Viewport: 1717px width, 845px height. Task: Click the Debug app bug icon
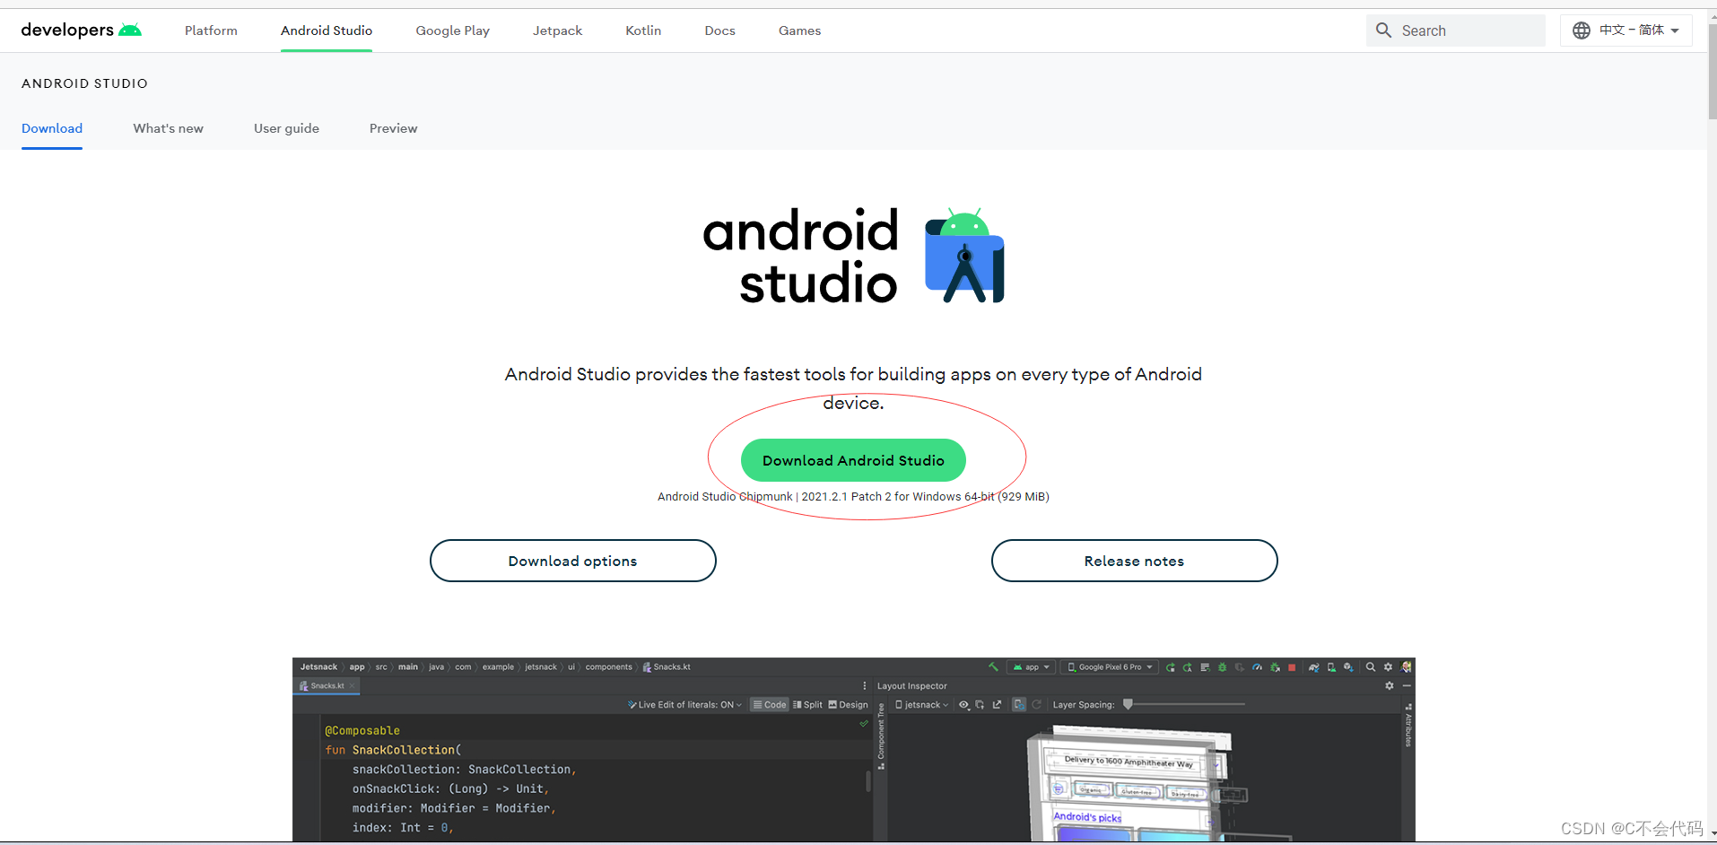[x=1221, y=668]
